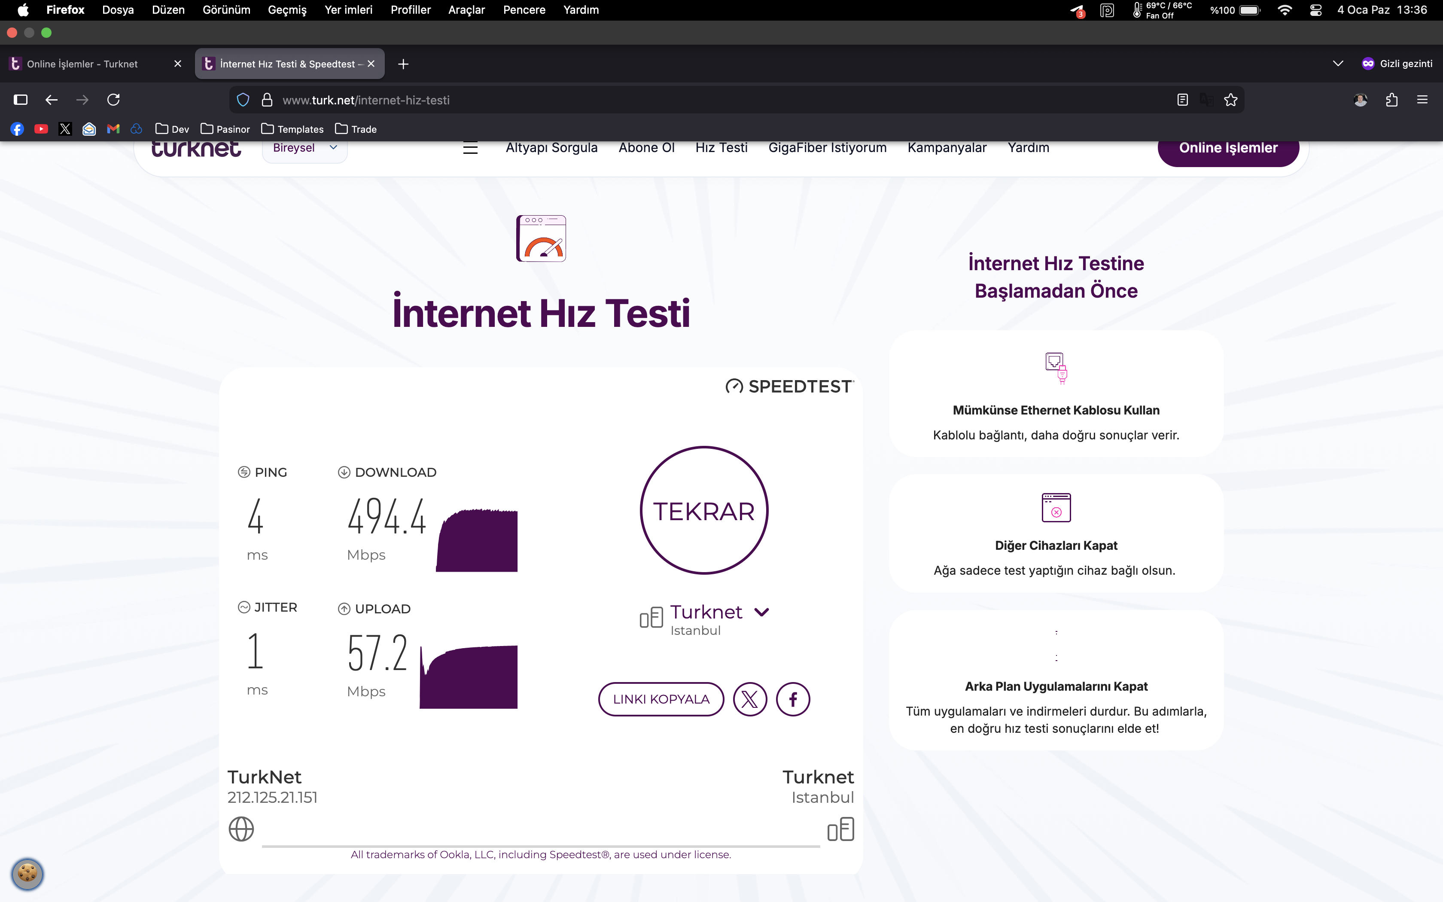Focus the address bar URL field

pos(715,100)
